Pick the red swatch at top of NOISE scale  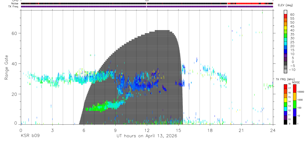294,89
